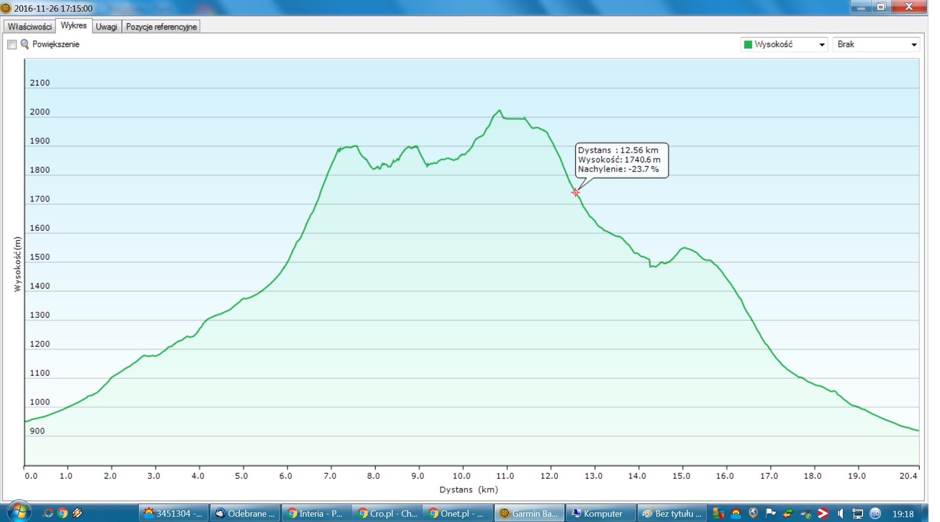Click the red crosshair marker on graph
940x522 pixels.
click(575, 192)
